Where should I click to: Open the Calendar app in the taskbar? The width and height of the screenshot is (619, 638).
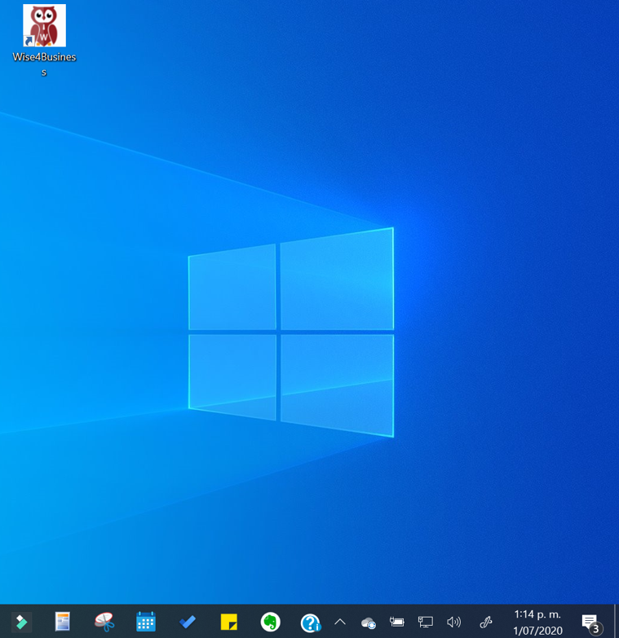click(x=146, y=622)
